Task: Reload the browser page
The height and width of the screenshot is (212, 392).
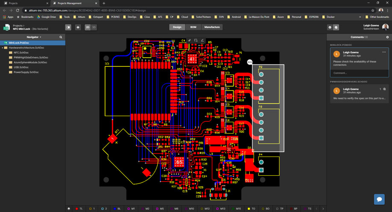Action: coord(18,10)
